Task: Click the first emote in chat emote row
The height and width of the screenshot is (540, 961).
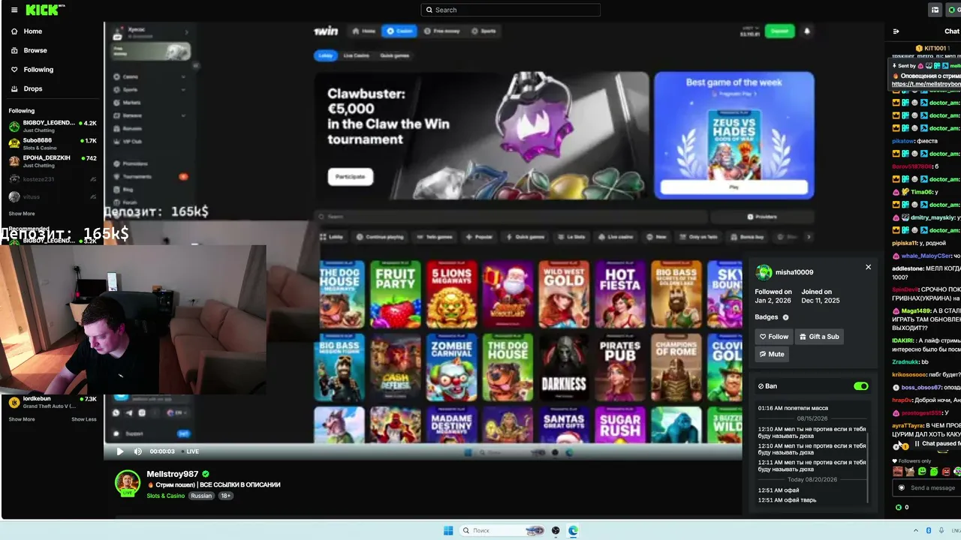Action: [897, 471]
